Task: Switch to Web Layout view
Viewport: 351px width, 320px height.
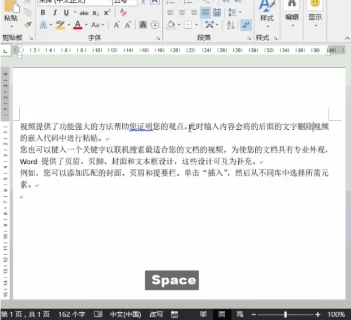Action: pyautogui.click(x=240, y=314)
